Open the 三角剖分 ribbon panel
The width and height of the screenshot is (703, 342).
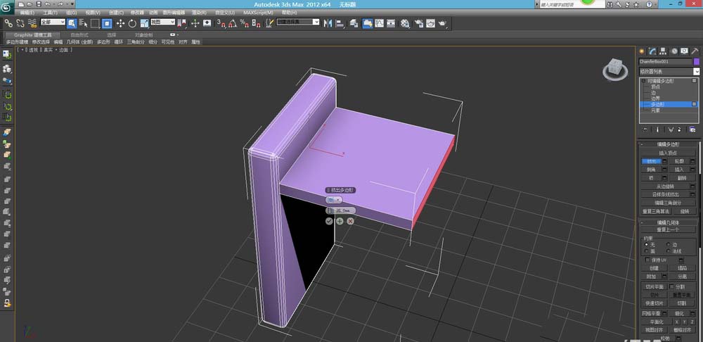click(136, 42)
